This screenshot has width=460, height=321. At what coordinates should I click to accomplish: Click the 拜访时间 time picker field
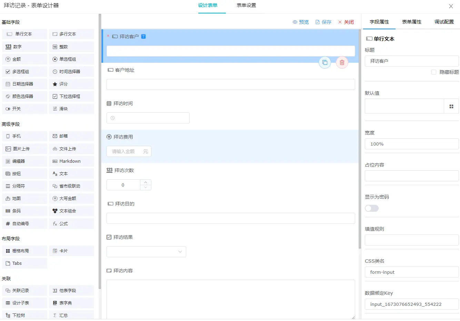coord(148,118)
